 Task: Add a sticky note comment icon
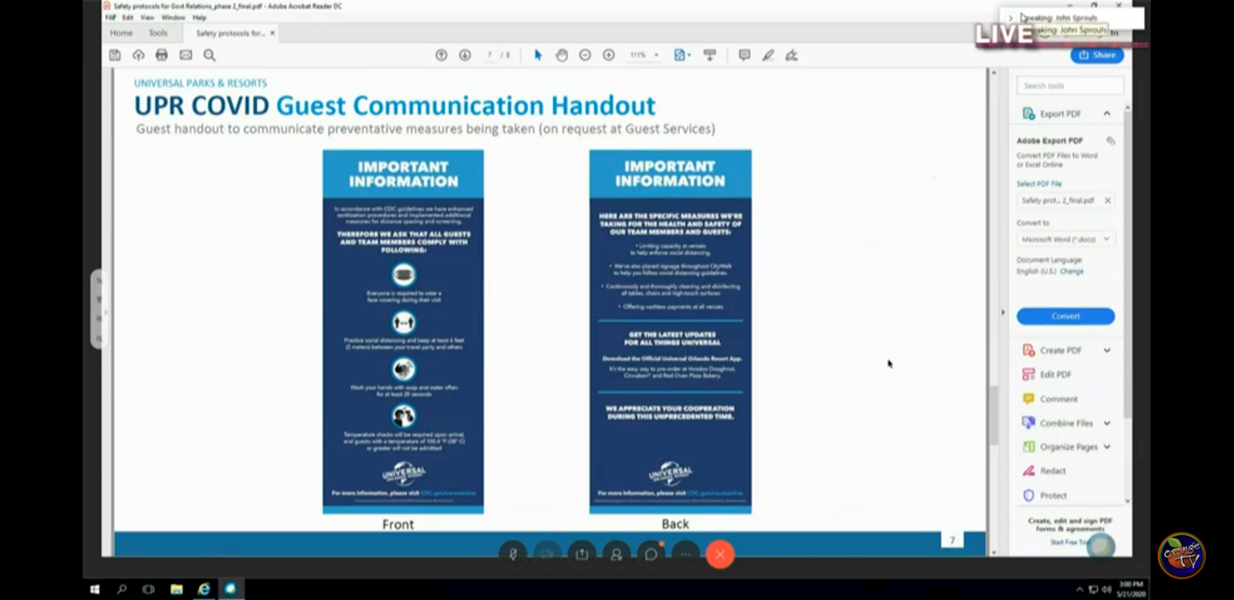pos(744,55)
